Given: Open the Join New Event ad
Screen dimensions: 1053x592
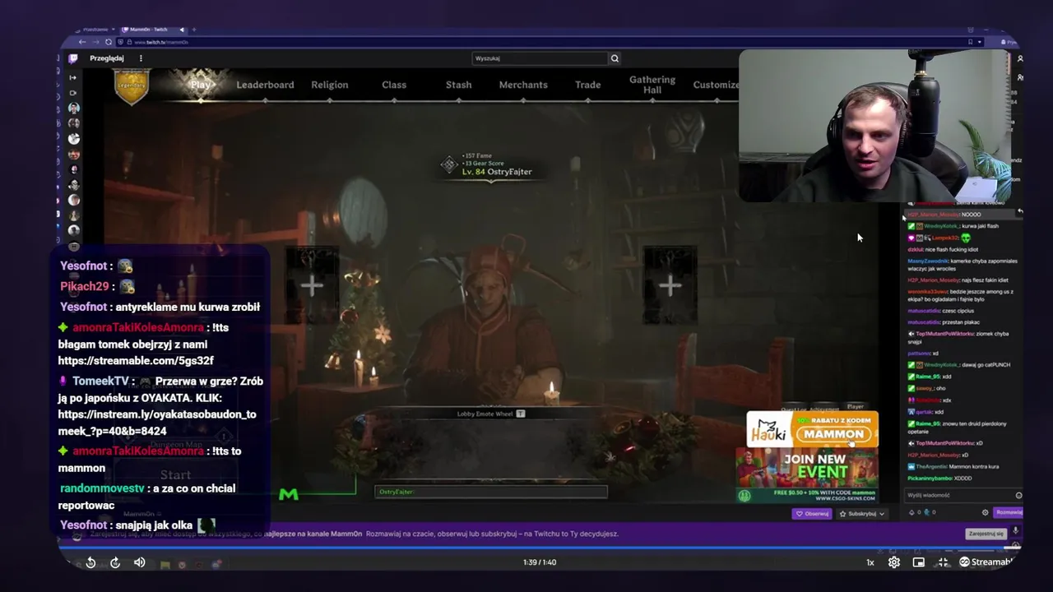Looking at the screenshot, I should pyautogui.click(x=806, y=475).
